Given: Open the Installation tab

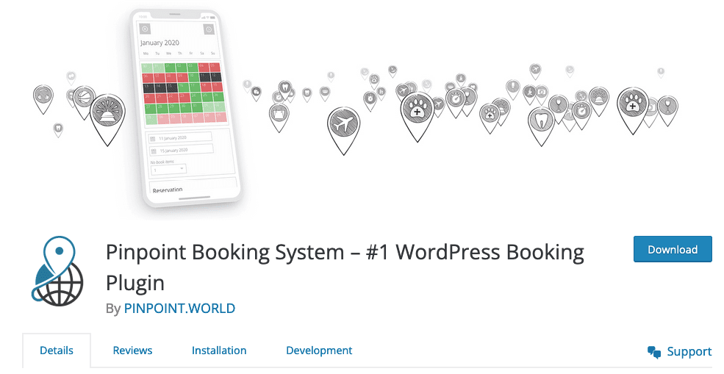Looking at the screenshot, I should pos(219,350).
